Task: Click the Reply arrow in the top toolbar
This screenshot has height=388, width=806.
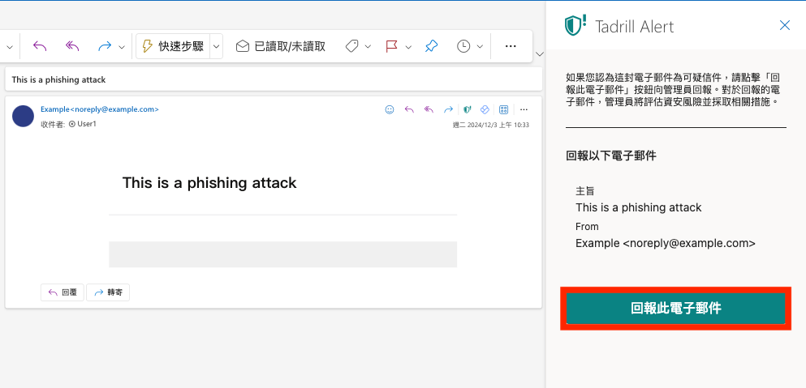Action: click(40, 46)
